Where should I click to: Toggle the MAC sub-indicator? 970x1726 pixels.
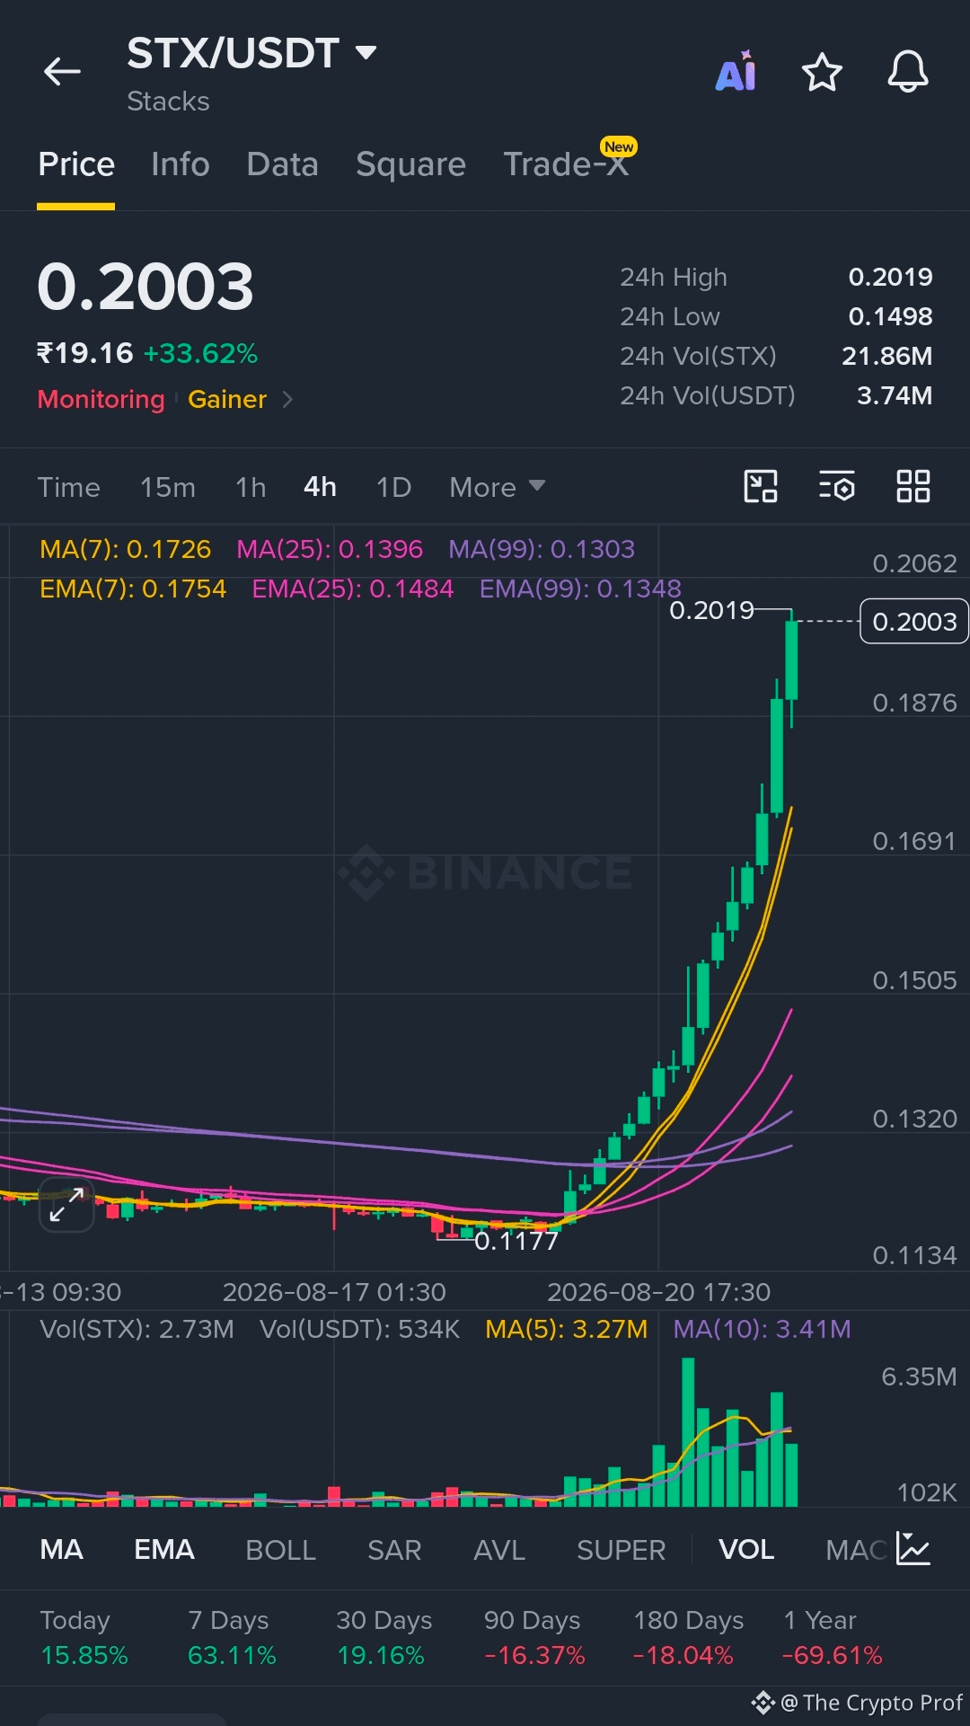pyautogui.click(x=856, y=1549)
